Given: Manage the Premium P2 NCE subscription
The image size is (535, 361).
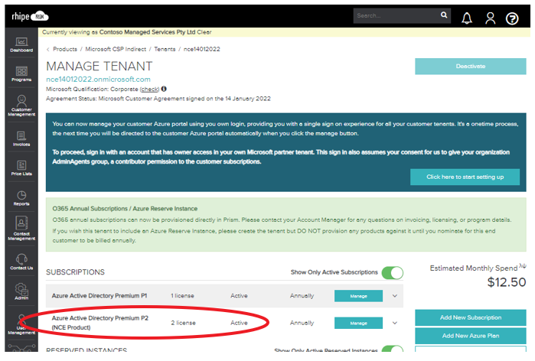Looking at the screenshot, I should coord(358,323).
